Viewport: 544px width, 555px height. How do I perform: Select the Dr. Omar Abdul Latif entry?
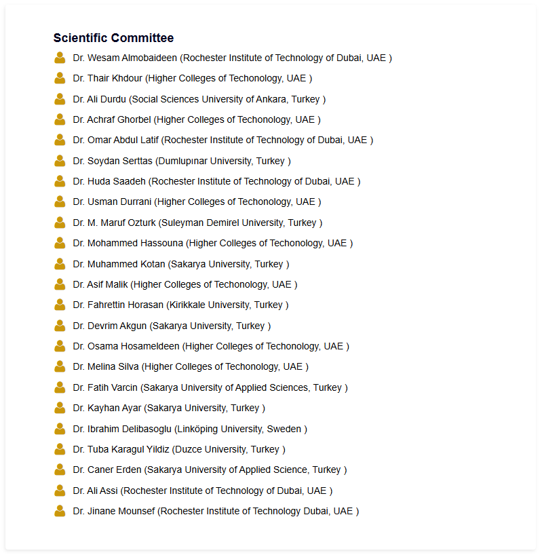pos(222,140)
